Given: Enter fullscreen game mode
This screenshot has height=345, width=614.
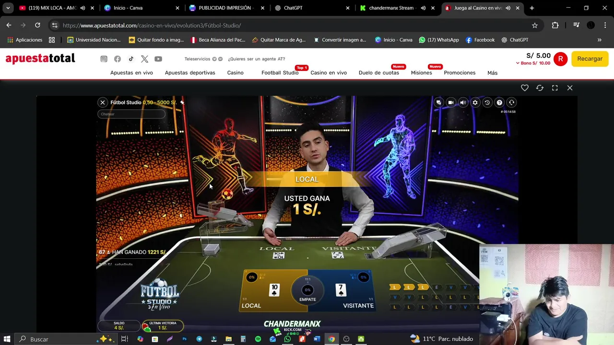Looking at the screenshot, I should (555, 88).
